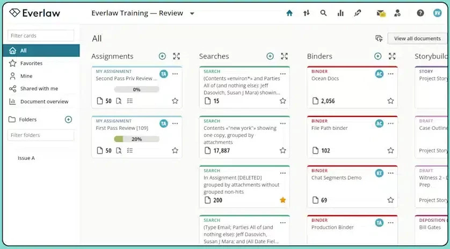Click View all documents button

tap(417, 39)
